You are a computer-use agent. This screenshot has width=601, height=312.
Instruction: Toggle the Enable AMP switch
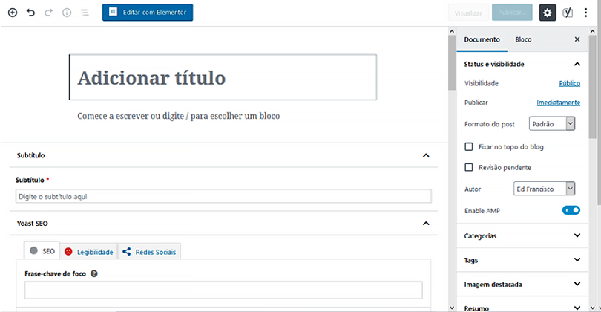click(571, 210)
